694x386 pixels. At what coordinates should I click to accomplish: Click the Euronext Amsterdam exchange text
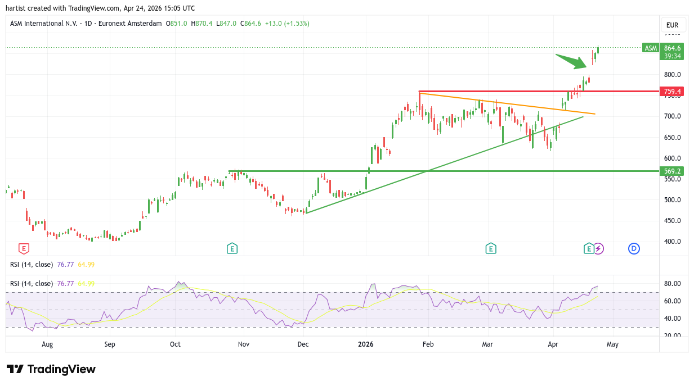coord(129,24)
